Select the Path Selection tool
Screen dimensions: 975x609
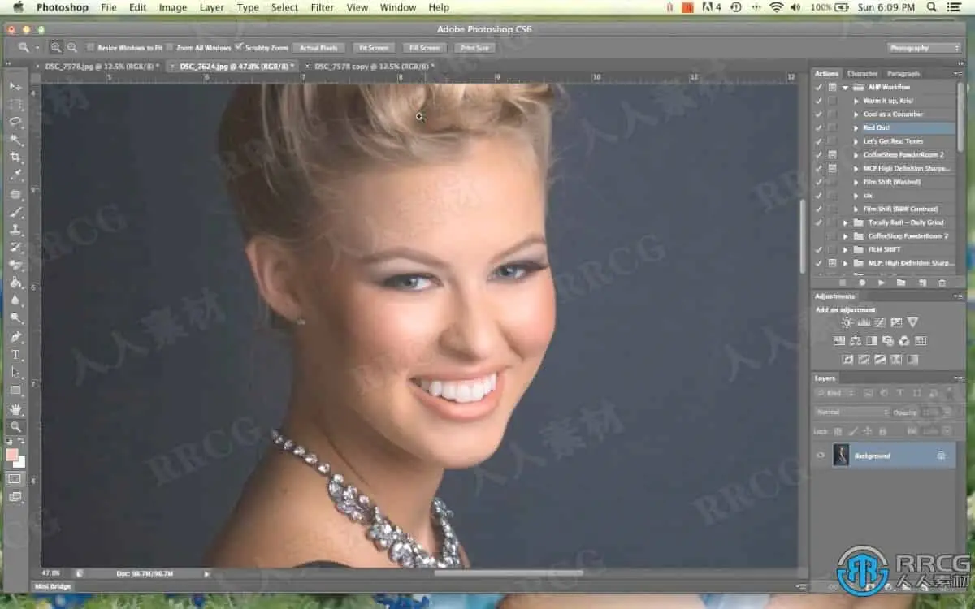15,373
